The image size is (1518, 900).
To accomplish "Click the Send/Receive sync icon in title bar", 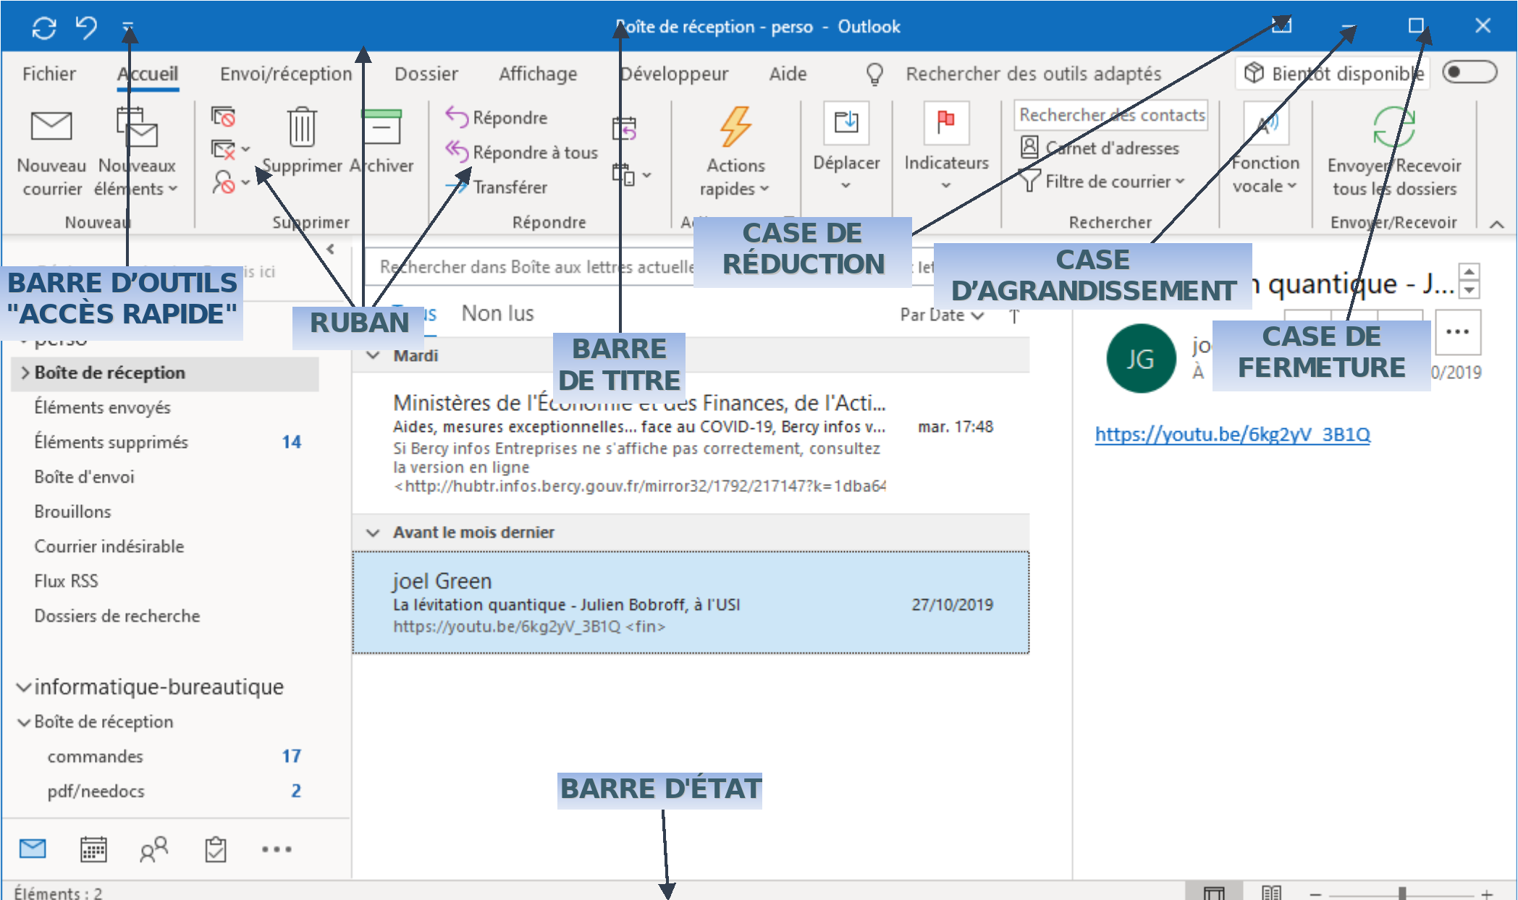I will 44,27.
